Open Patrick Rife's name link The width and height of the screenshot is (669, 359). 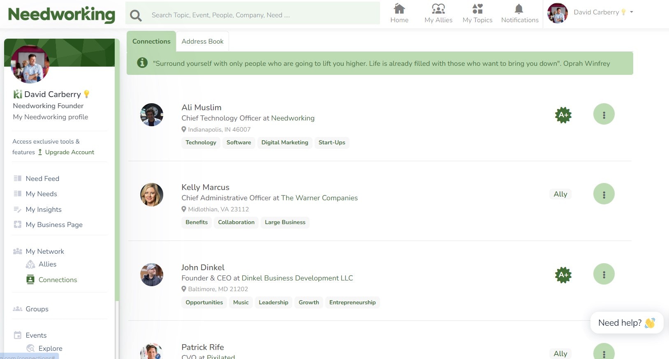[203, 347]
